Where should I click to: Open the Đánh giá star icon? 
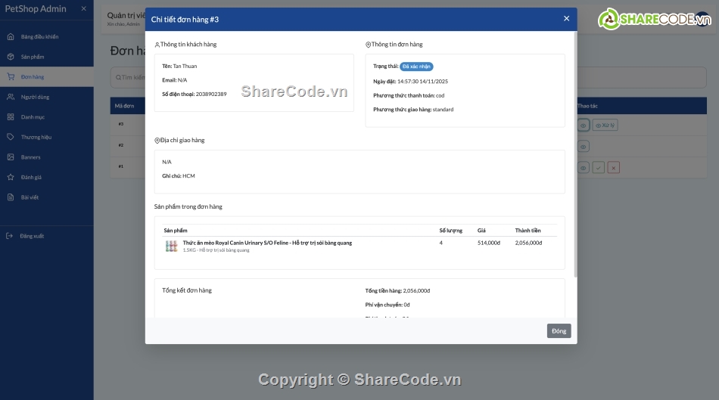[x=11, y=178]
